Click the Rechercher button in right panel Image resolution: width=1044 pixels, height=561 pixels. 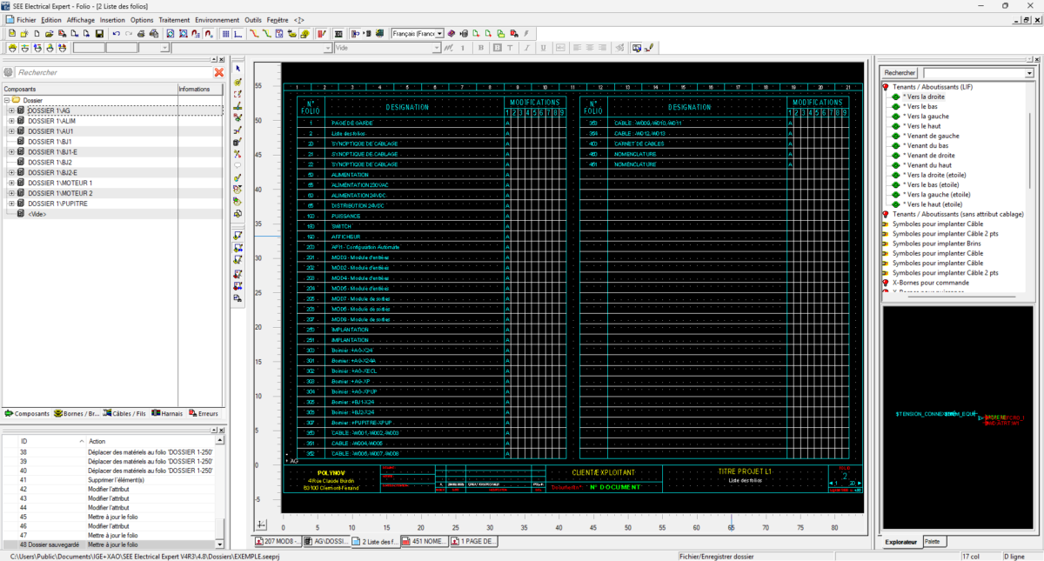click(900, 73)
